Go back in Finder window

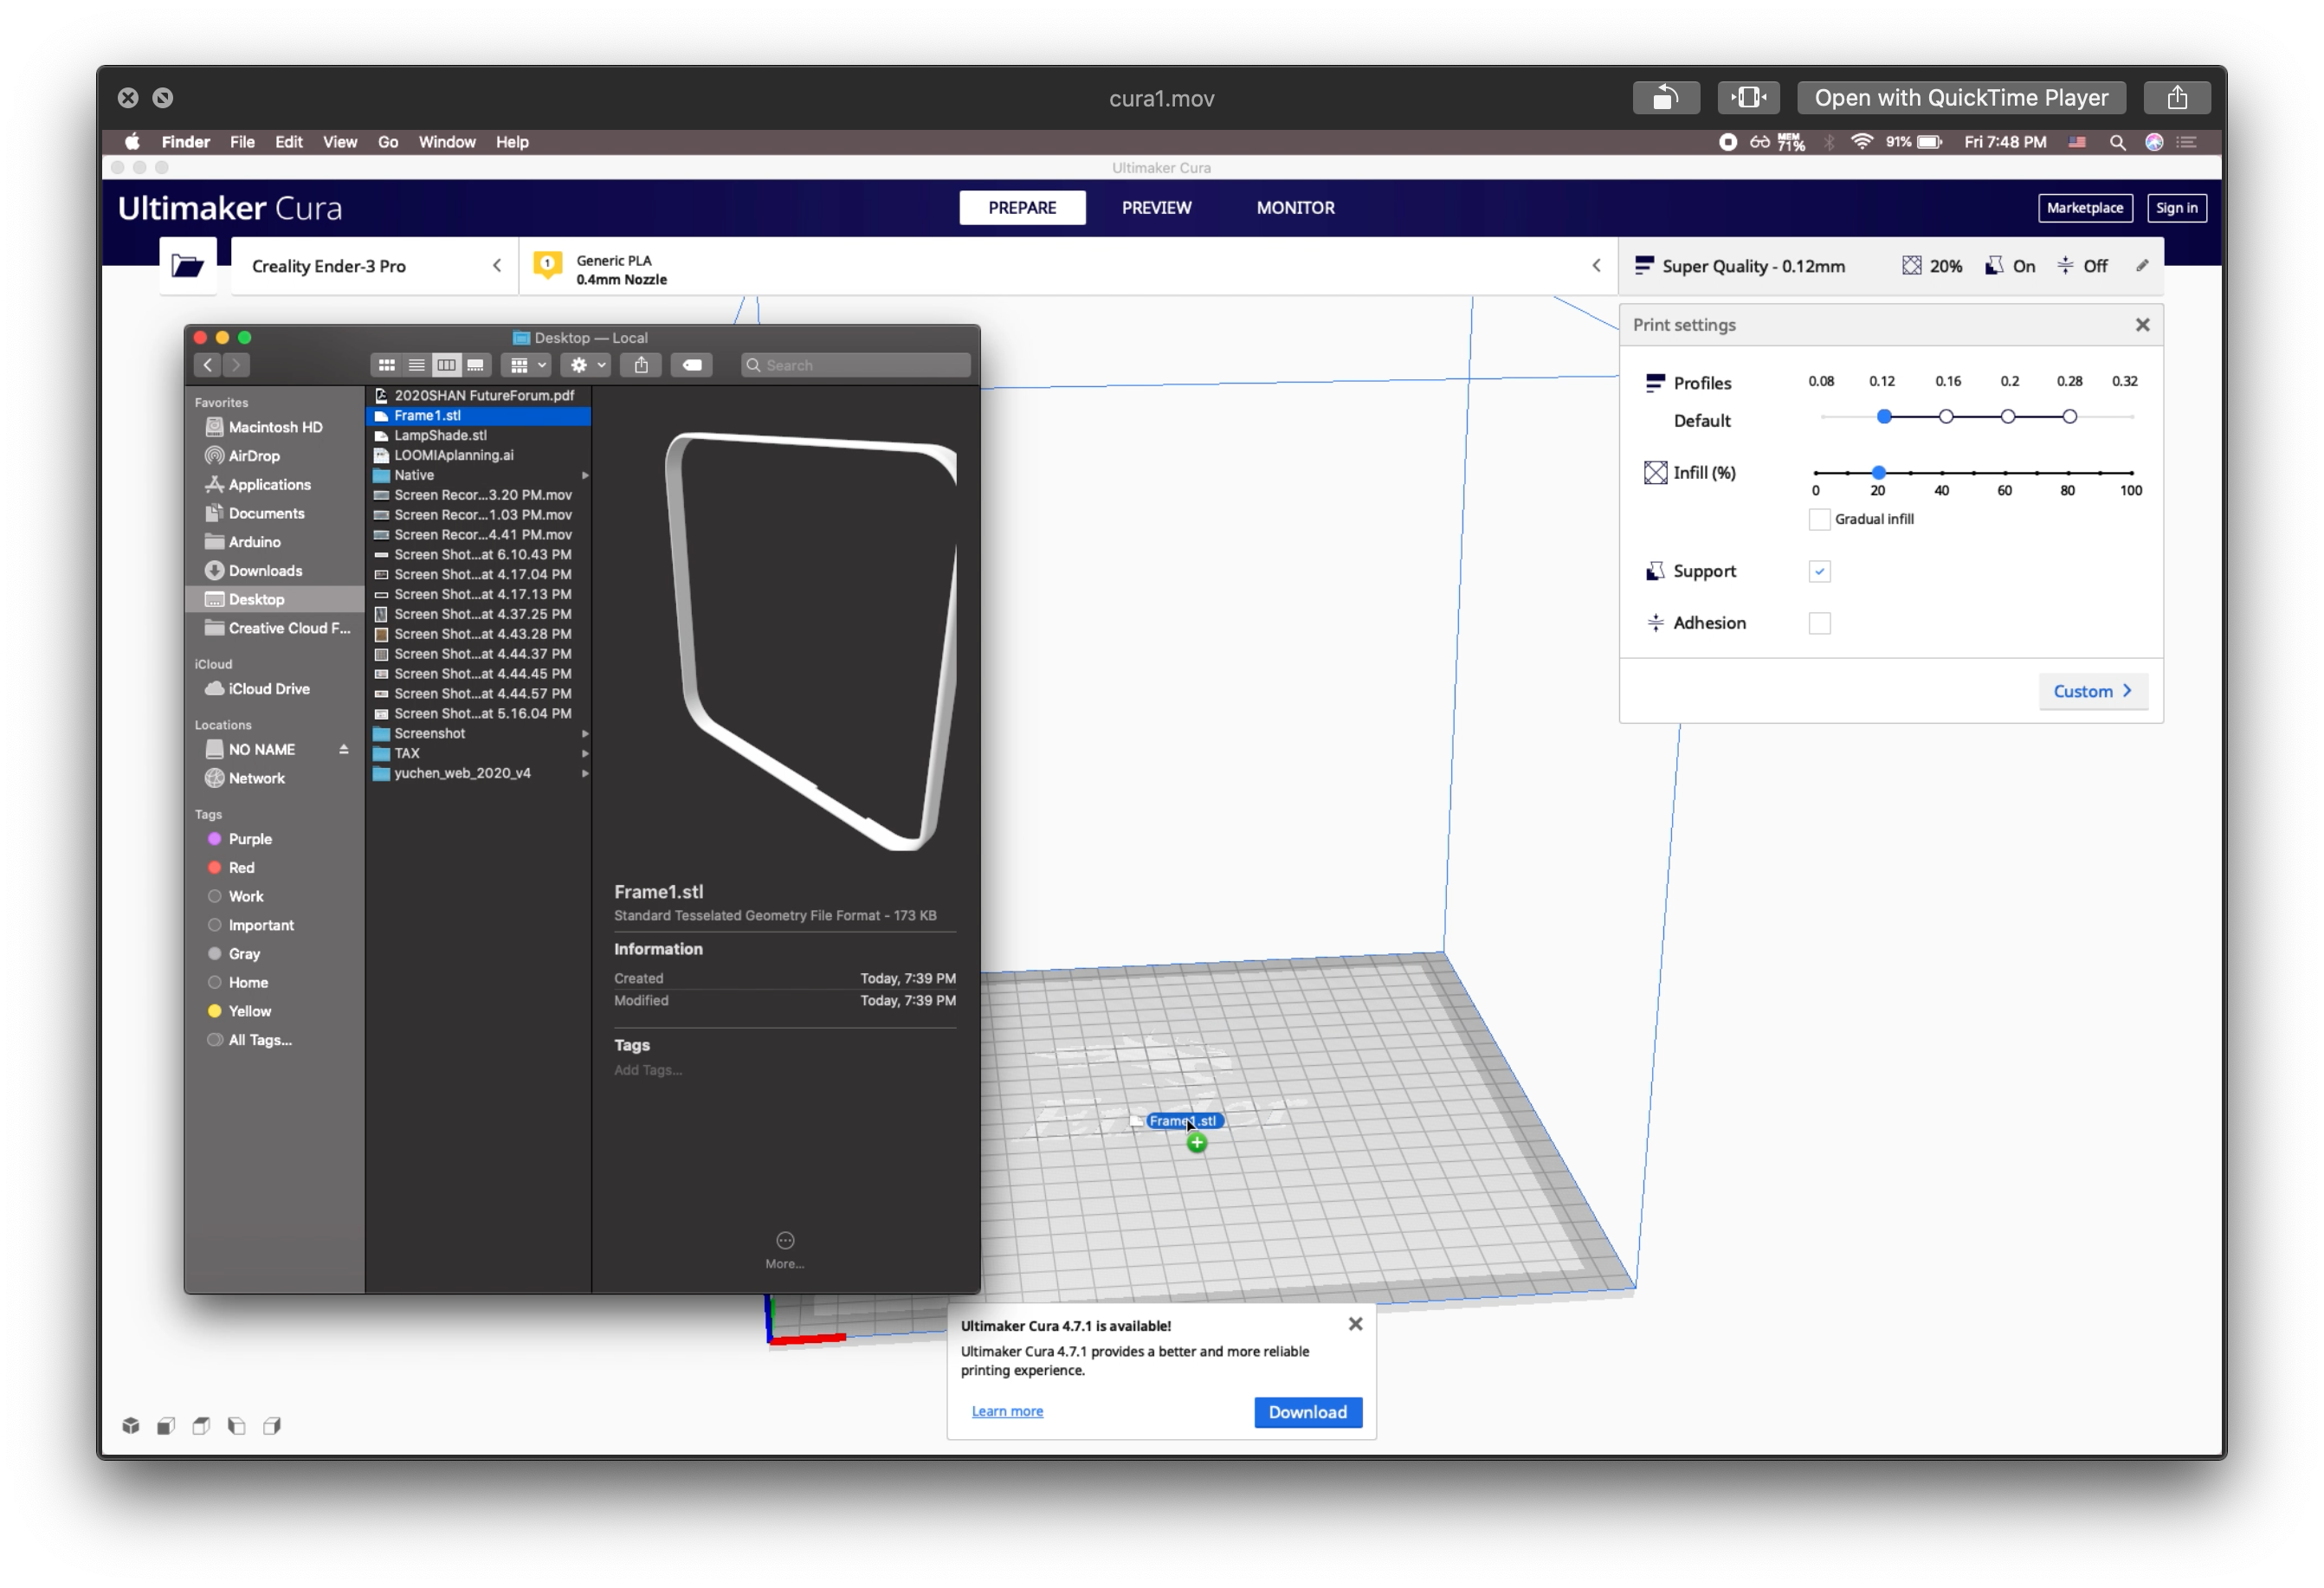(x=207, y=365)
